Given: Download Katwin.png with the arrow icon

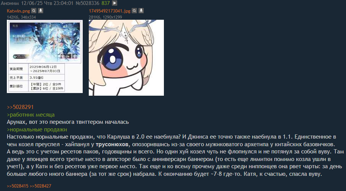Looking at the screenshot, I should pos(41,11).
